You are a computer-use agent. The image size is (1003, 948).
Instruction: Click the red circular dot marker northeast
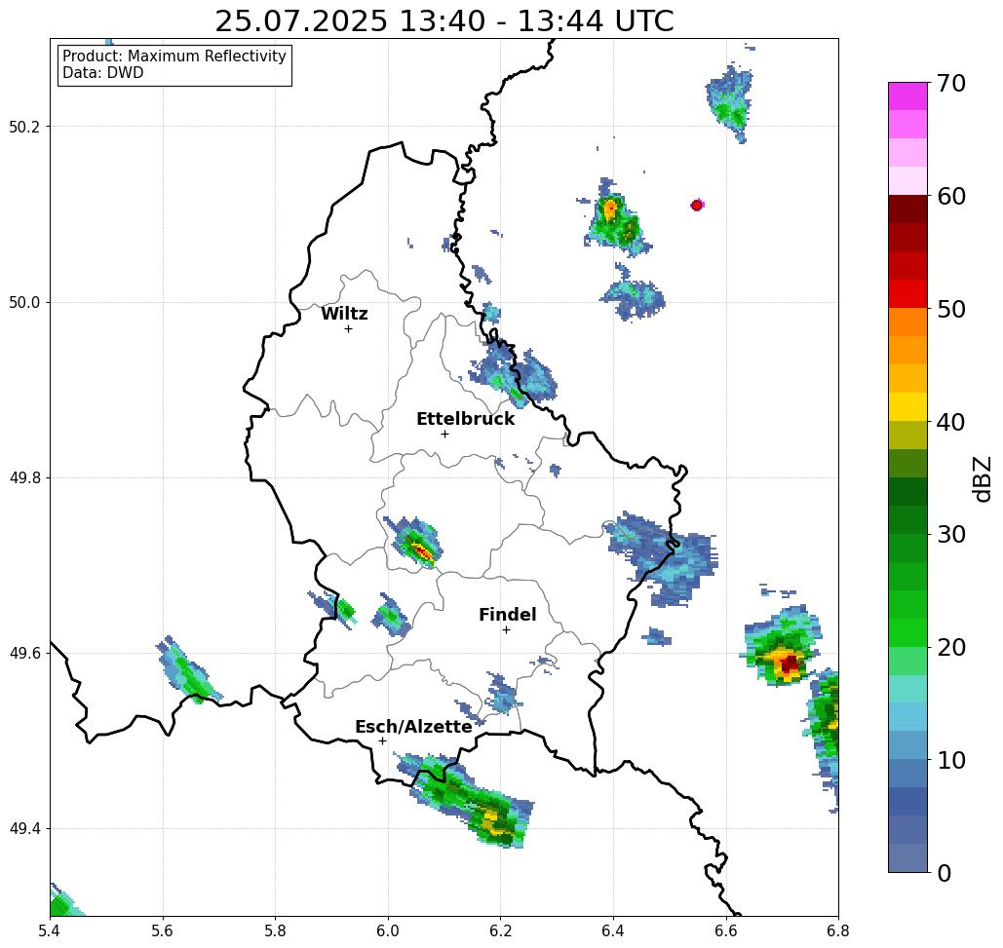coord(697,206)
